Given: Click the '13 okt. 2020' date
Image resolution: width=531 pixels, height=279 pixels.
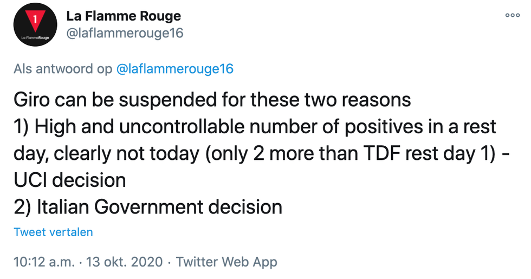Looking at the screenshot, I should pyautogui.click(x=124, y=262).
